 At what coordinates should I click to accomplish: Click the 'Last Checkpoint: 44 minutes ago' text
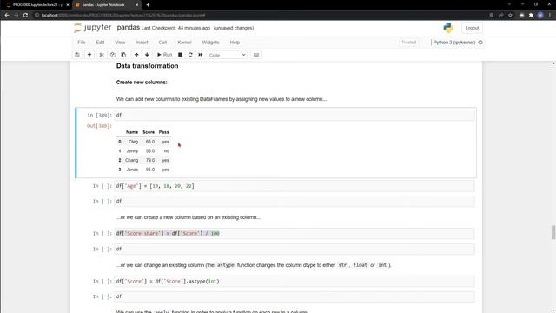pos(175,28)
